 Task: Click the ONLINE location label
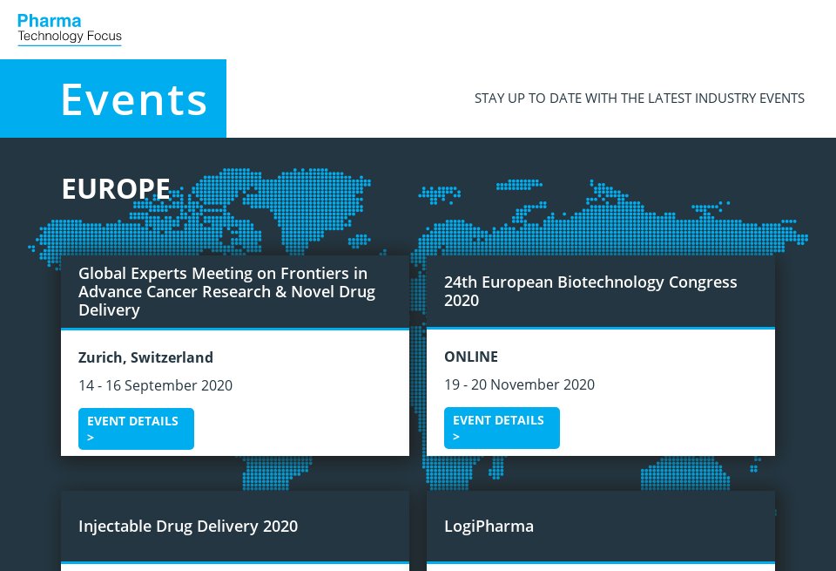tap(471, 357)
